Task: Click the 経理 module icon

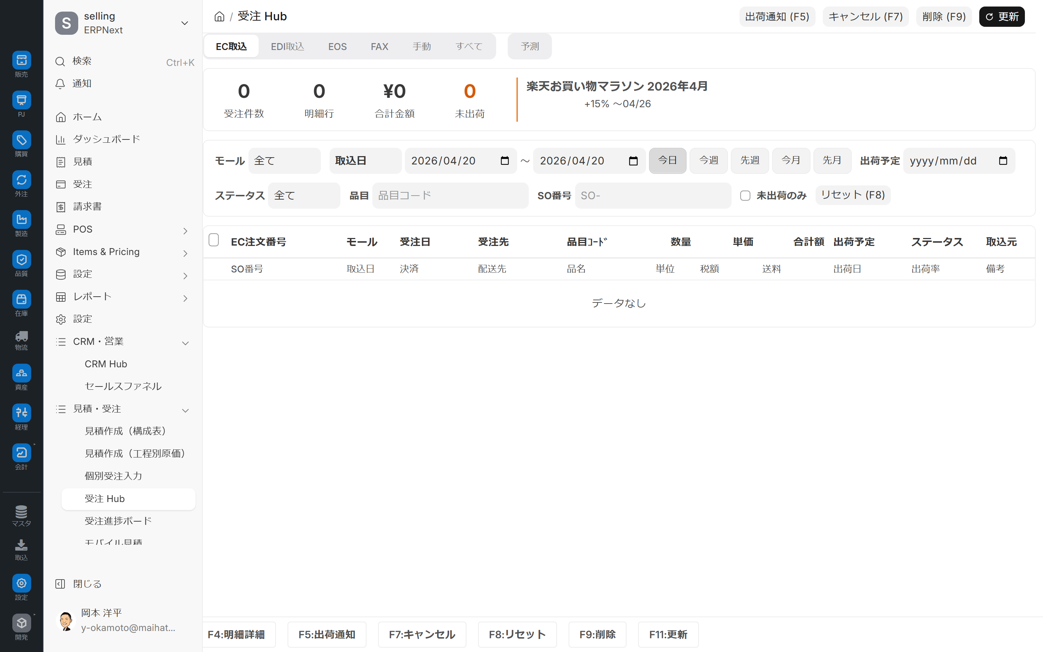Action: click(x=21, y=413)
